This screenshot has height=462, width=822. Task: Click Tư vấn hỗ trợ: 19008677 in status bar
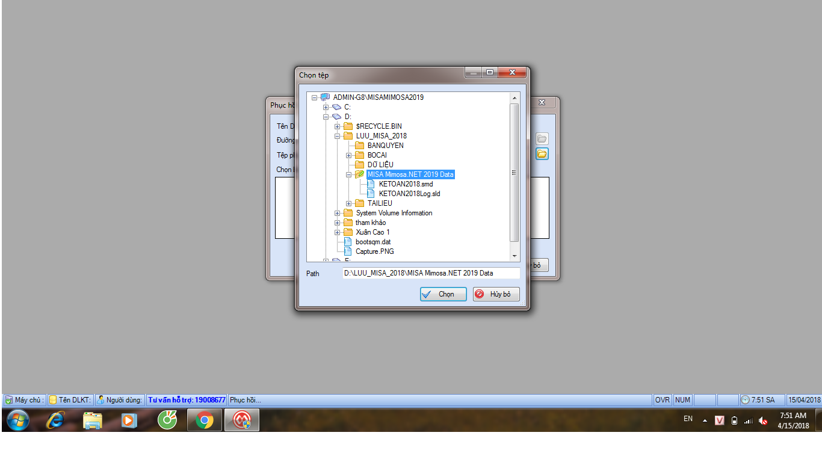click(x=187, y=400)
